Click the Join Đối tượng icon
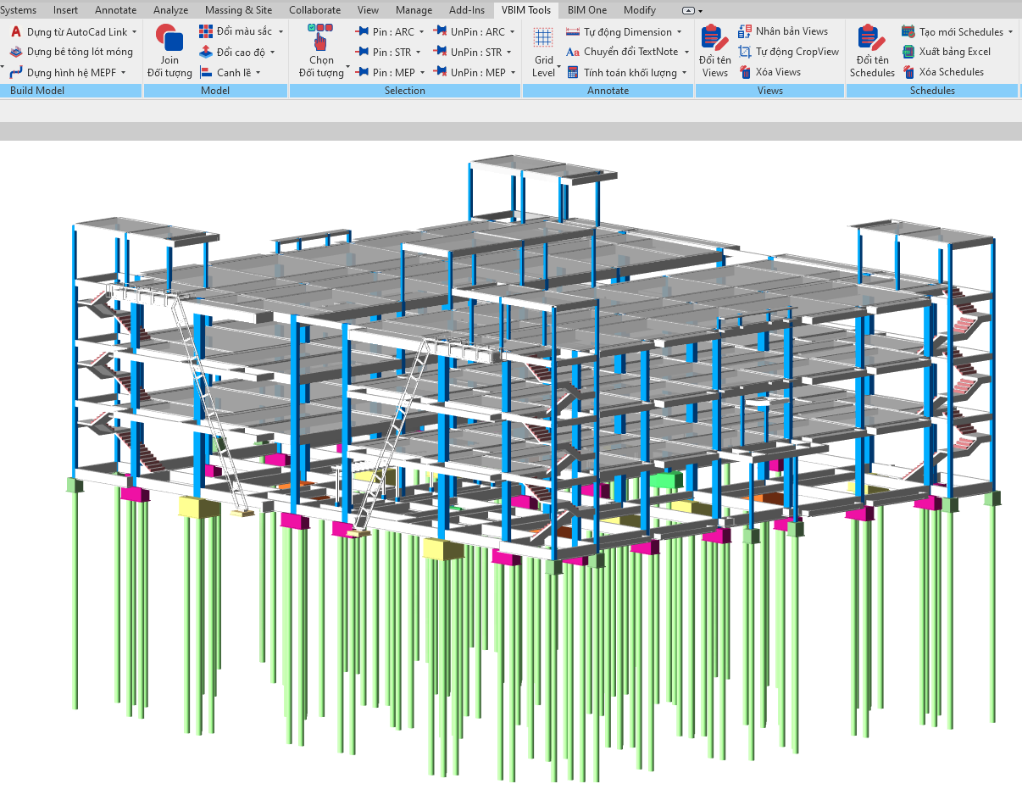1022x795 pixels. tap(169, 40)
